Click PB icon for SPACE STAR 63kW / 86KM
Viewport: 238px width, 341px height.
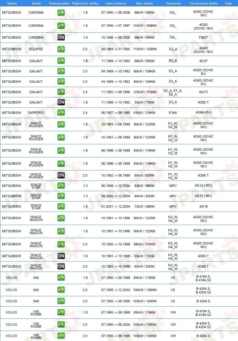pos(61,186)
